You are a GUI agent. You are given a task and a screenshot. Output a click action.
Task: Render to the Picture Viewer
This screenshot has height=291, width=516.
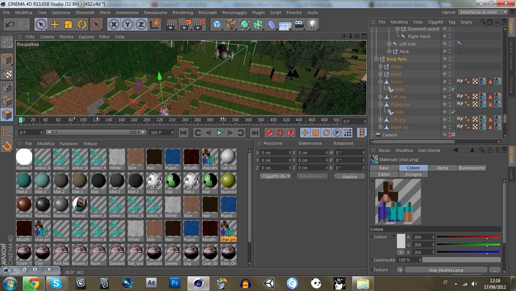pos(186,25)
